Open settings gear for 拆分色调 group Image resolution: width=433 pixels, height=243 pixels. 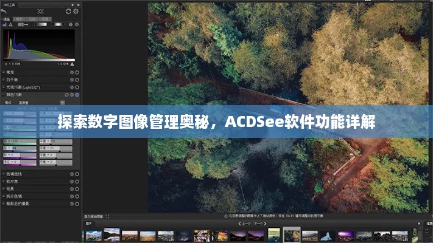[x=72, y=196]
